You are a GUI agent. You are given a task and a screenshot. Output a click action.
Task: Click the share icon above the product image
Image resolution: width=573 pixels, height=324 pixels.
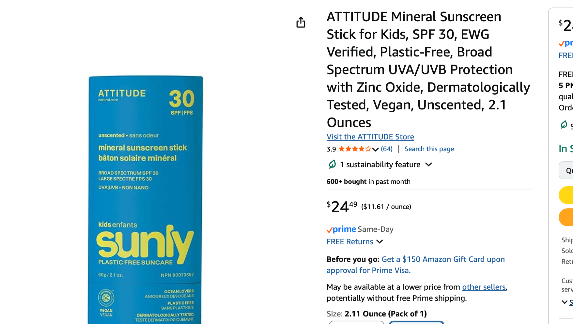point(301,22)
